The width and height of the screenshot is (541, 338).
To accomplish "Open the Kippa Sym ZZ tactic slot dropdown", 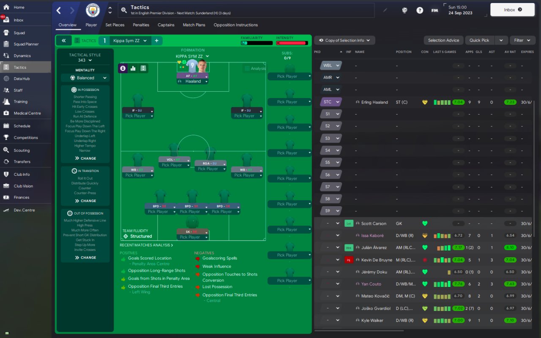I will [x=130, y=41].
